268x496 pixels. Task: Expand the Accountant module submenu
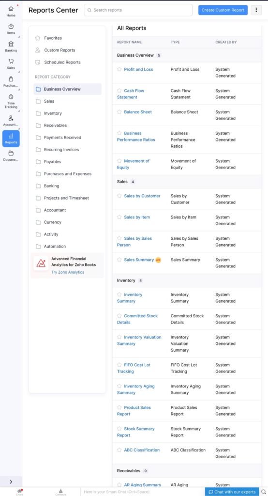pyautogui.click(x=19, y=129)
